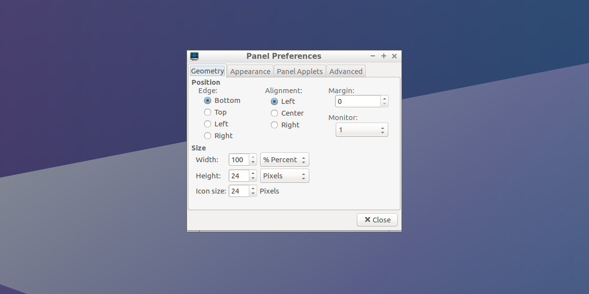Click the Margin input field
Image resolution: width=589 pixels, height=294 pixels.
[x=358, y=101]
